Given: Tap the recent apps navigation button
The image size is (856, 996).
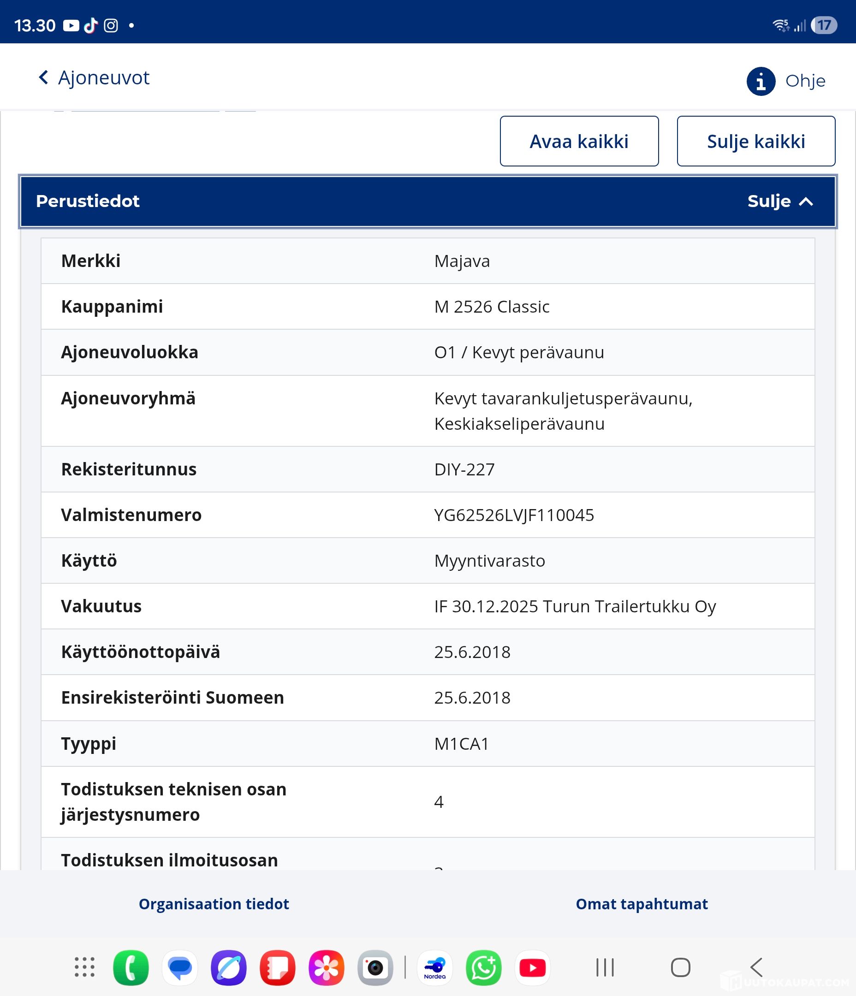Looking at the screenshot, I should [605, 967].
